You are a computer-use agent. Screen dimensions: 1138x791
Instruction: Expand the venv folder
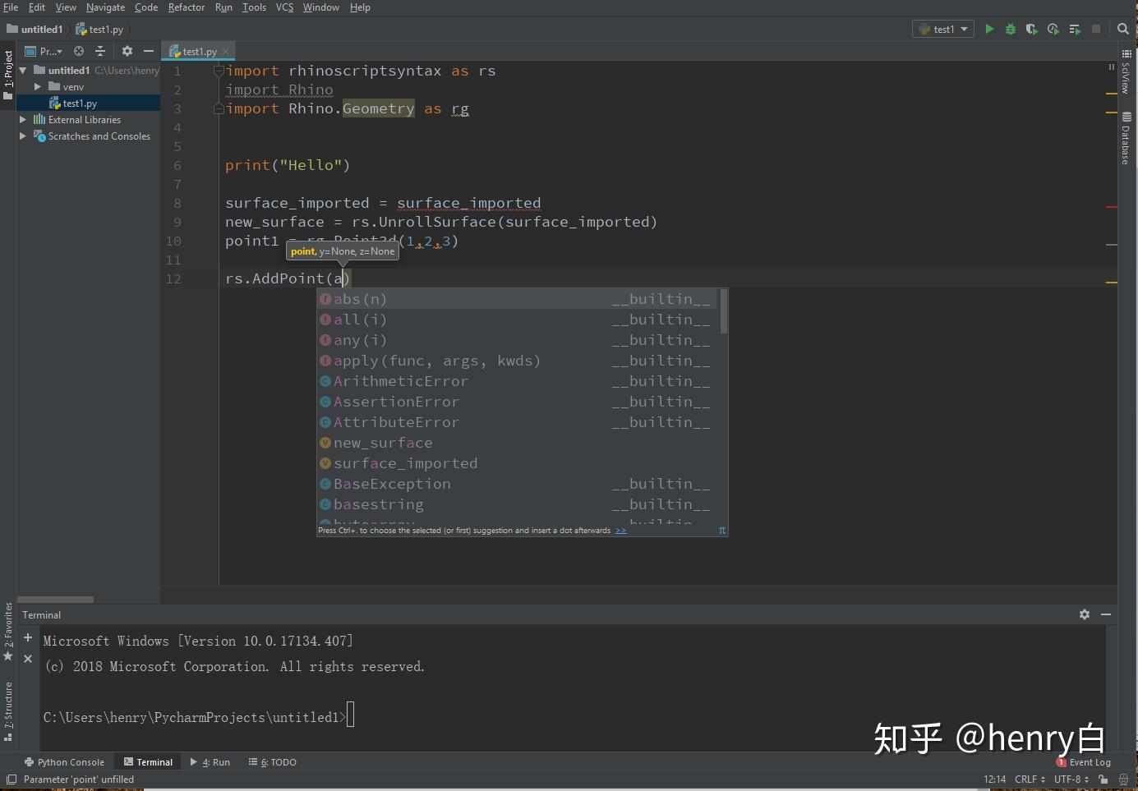tap(38, 87)
